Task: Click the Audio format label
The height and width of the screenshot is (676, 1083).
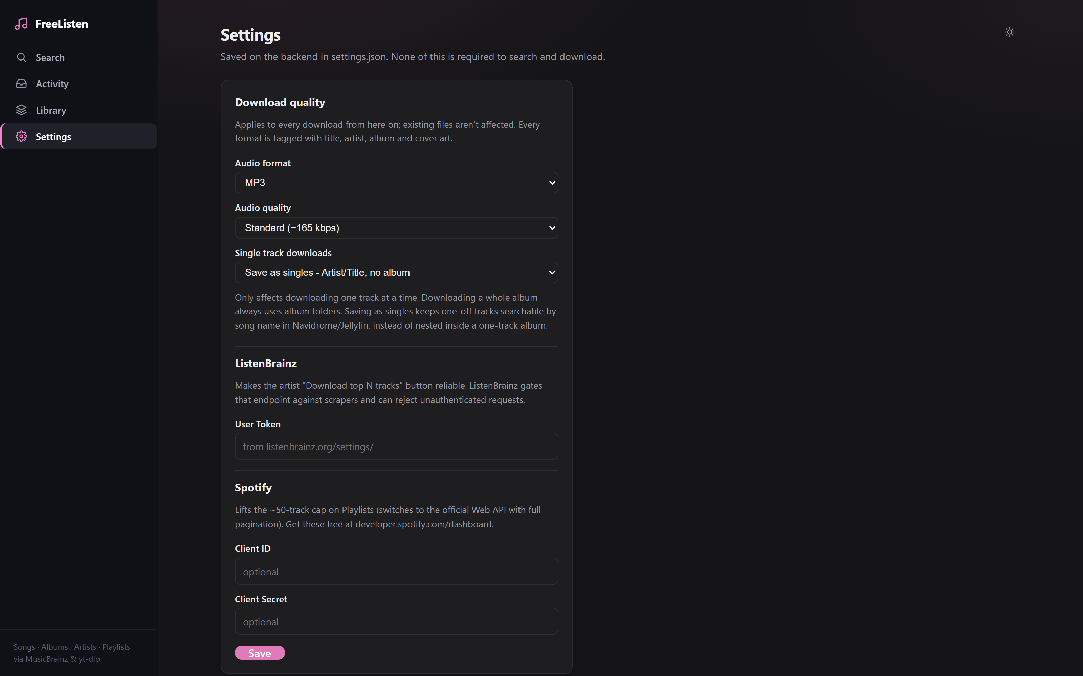Action: [x=263, y=163]
